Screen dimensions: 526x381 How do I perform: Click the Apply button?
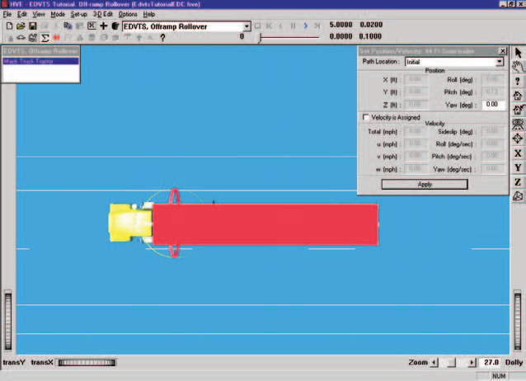[425, 184]
